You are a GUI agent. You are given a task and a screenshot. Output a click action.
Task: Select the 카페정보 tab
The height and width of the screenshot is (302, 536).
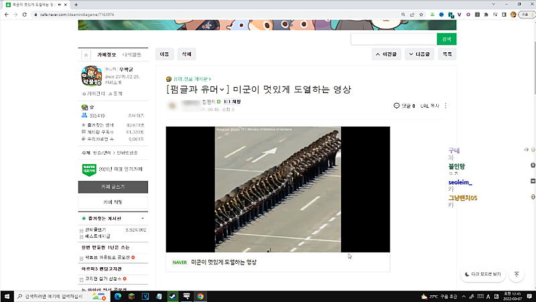[x=107, y=55]
